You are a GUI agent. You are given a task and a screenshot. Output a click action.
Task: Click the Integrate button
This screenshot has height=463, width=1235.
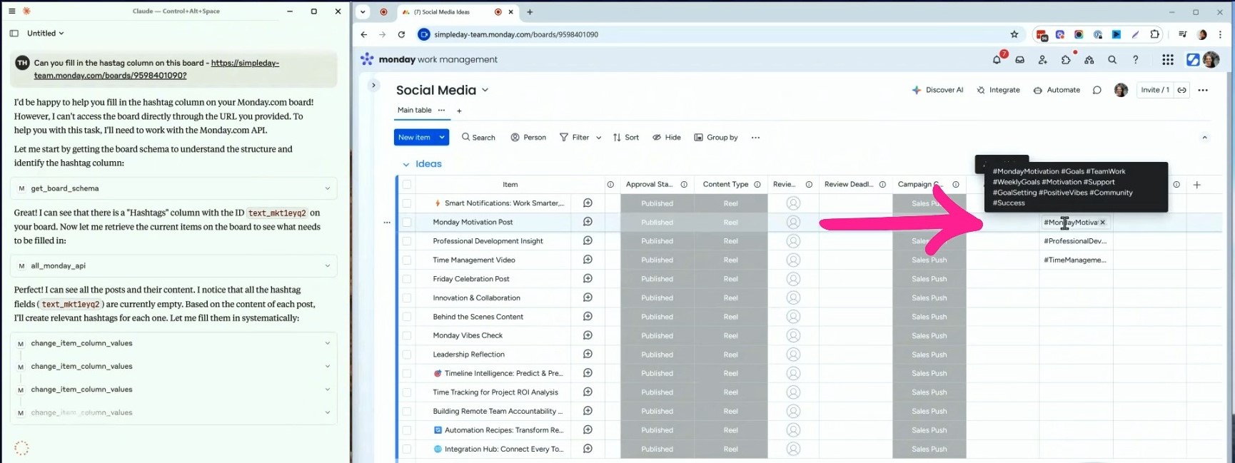pos(998,90)
